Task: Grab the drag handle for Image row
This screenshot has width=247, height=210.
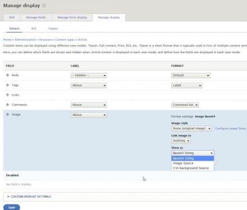Action: [7, 114]
